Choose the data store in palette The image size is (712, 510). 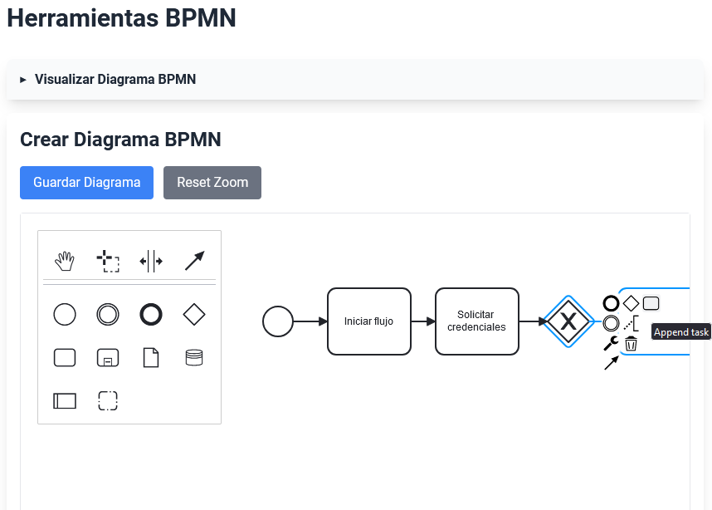point(194,358)
